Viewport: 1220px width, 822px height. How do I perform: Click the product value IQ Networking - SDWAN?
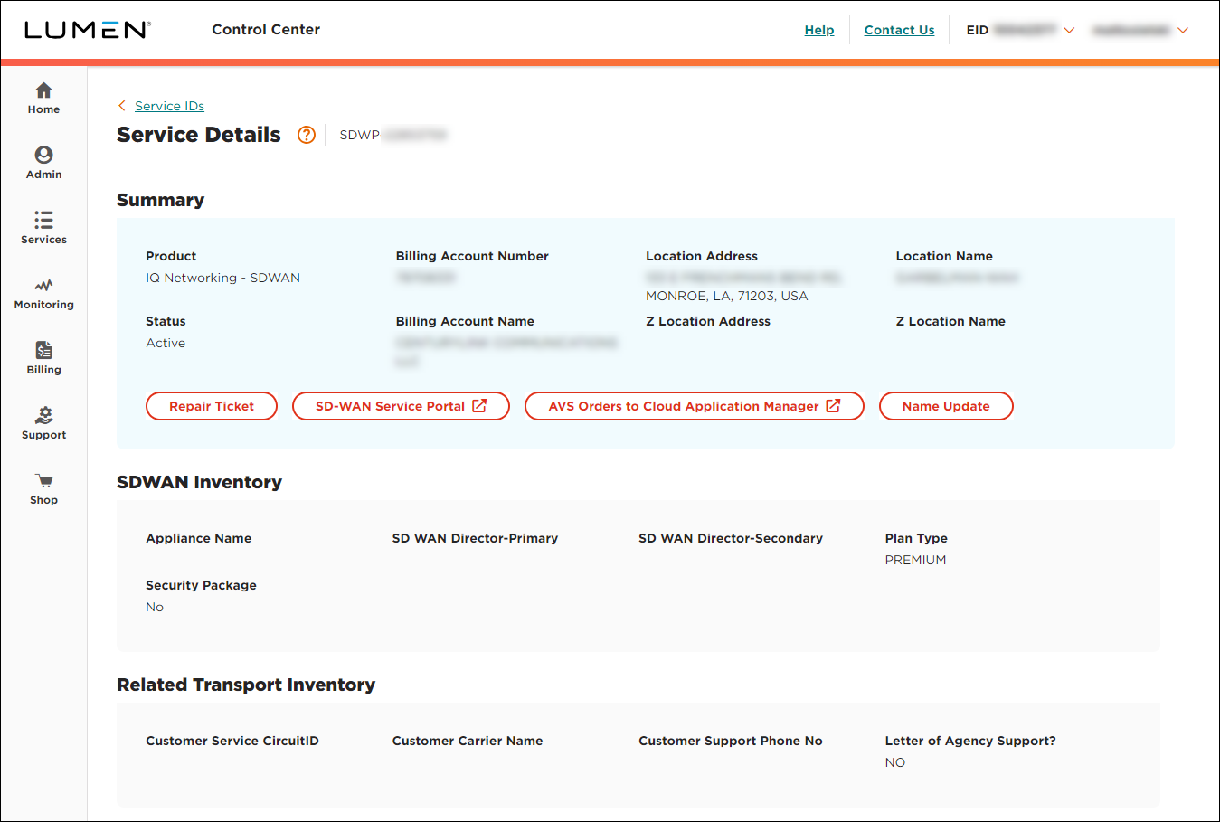pos(222,278)
